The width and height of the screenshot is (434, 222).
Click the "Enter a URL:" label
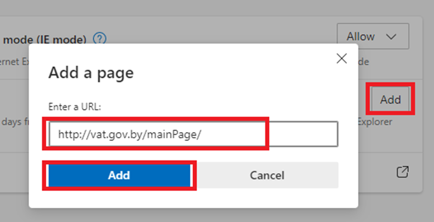[x=74, y=107]
